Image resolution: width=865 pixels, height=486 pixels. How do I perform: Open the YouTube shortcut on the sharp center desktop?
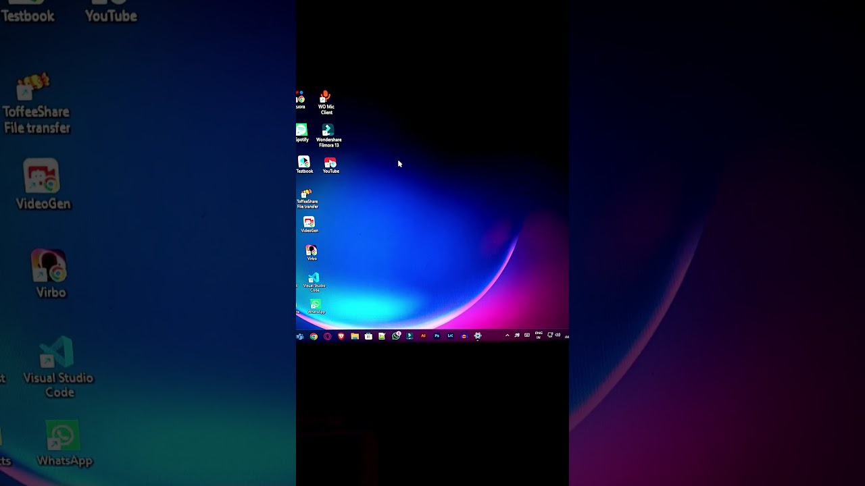click(x=330, y=165)
